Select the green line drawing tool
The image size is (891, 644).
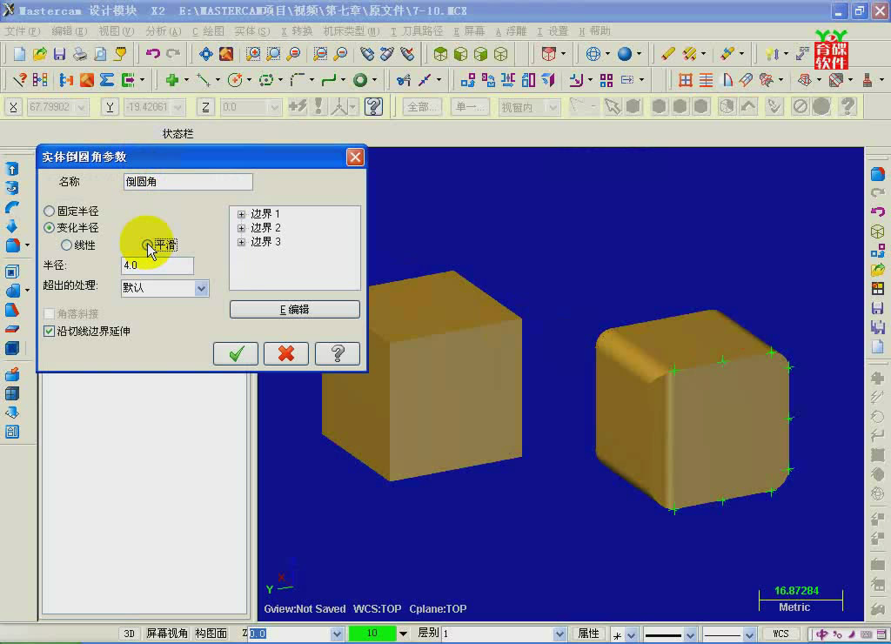click(204, 80)
